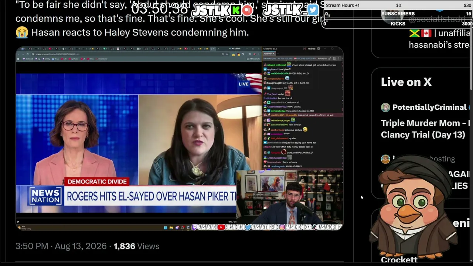Click the Twitch logo in the video's HASANABI banner
This screenshot has height=266, width=473.
tap(194, 227)
